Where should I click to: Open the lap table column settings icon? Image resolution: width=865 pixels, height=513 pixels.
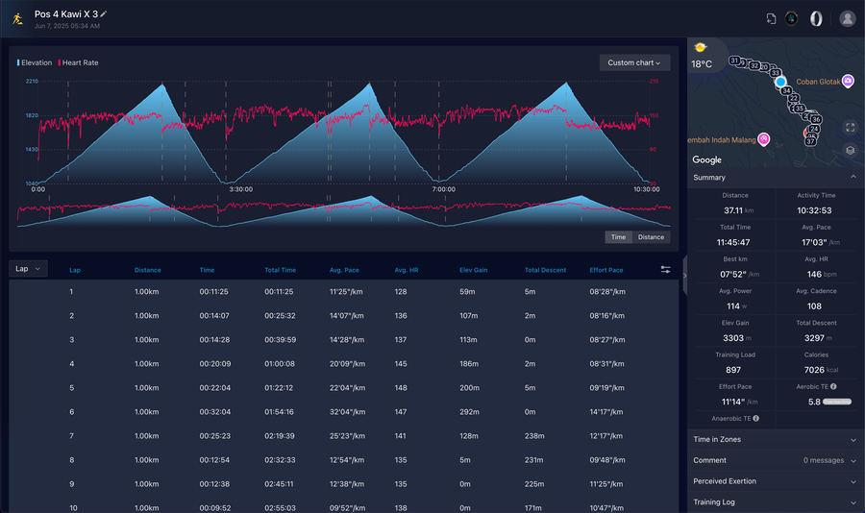pyautogui.click(x=665, y=269)
